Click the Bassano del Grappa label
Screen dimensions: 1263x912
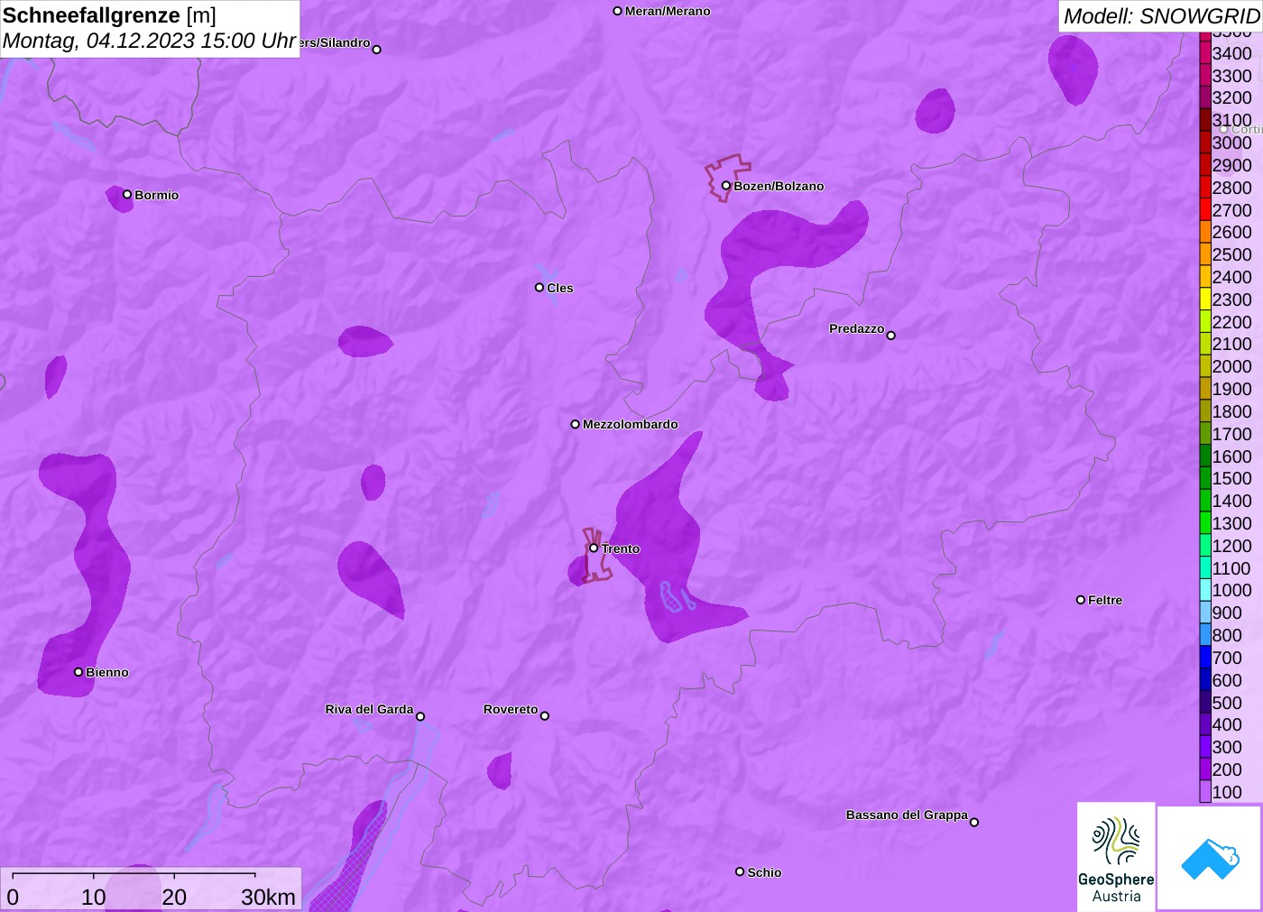click(907, 815)
